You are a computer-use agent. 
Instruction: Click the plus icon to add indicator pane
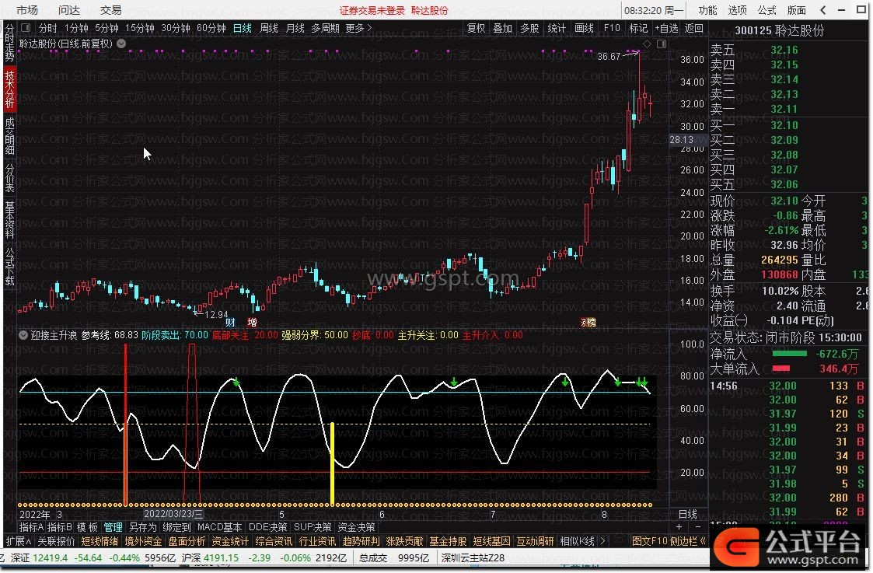(679, 527)
